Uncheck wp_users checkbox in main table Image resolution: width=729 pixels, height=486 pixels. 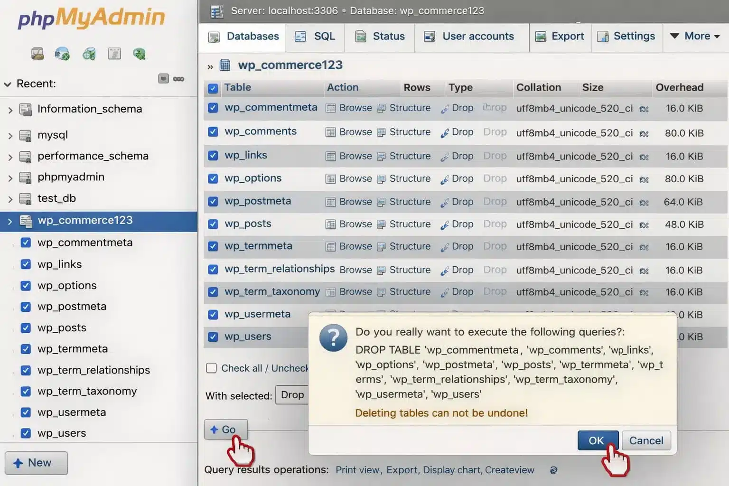click(213, 337)
